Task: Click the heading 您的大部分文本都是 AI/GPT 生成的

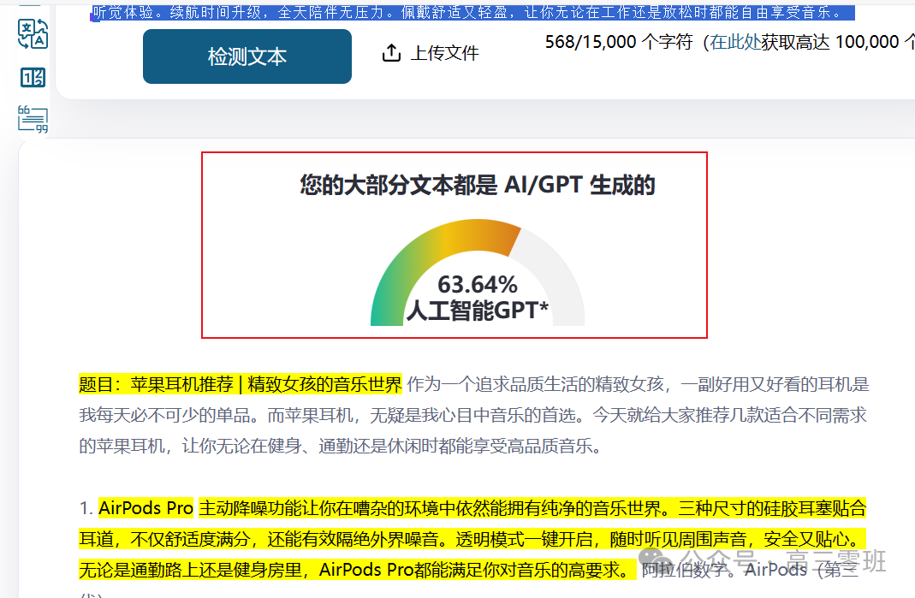Action: [478, 185]
